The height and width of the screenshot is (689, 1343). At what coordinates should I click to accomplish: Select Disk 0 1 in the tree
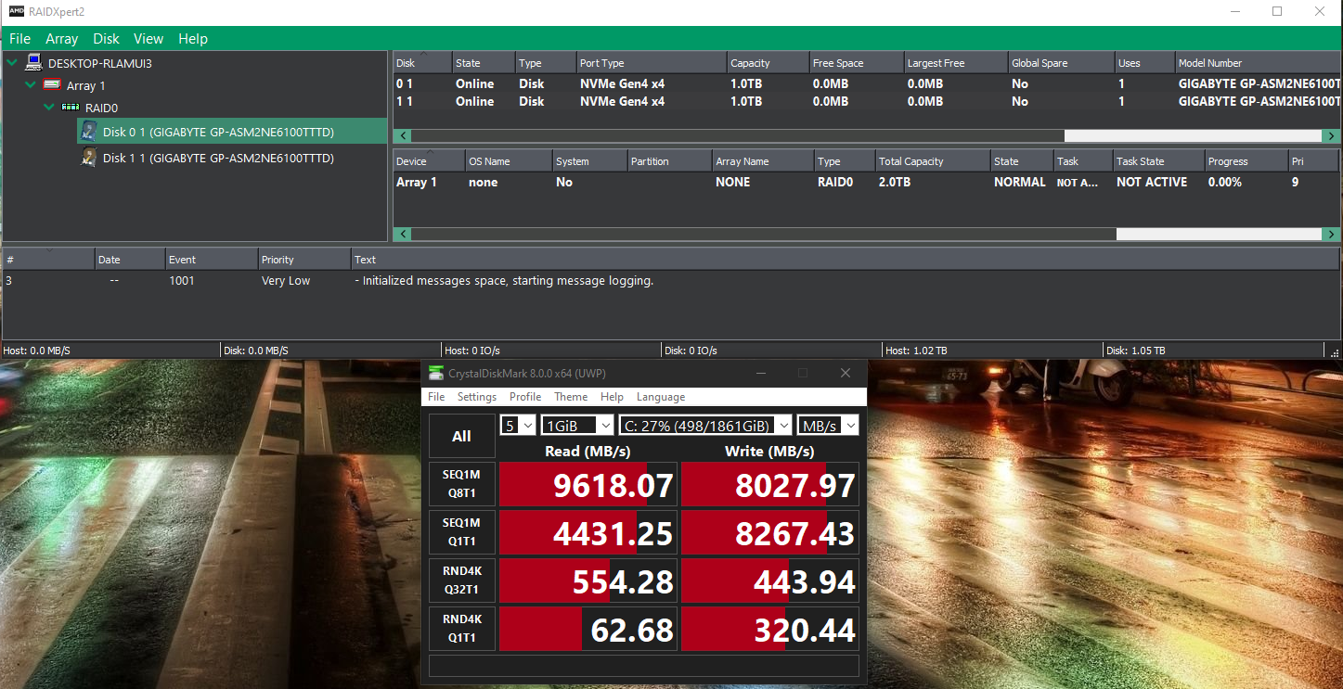coord(231,132)
